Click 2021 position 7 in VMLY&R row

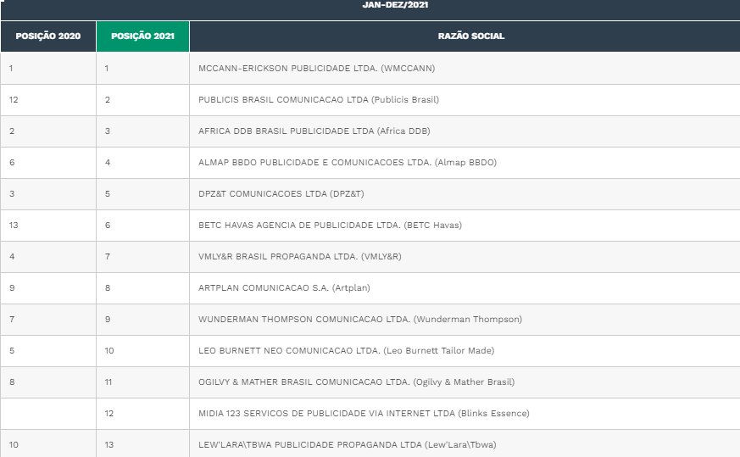pyautogui.click(x=142, y=257)
